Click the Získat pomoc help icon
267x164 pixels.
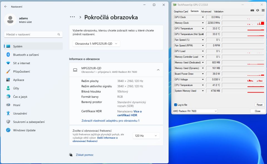tap(71, 155)
